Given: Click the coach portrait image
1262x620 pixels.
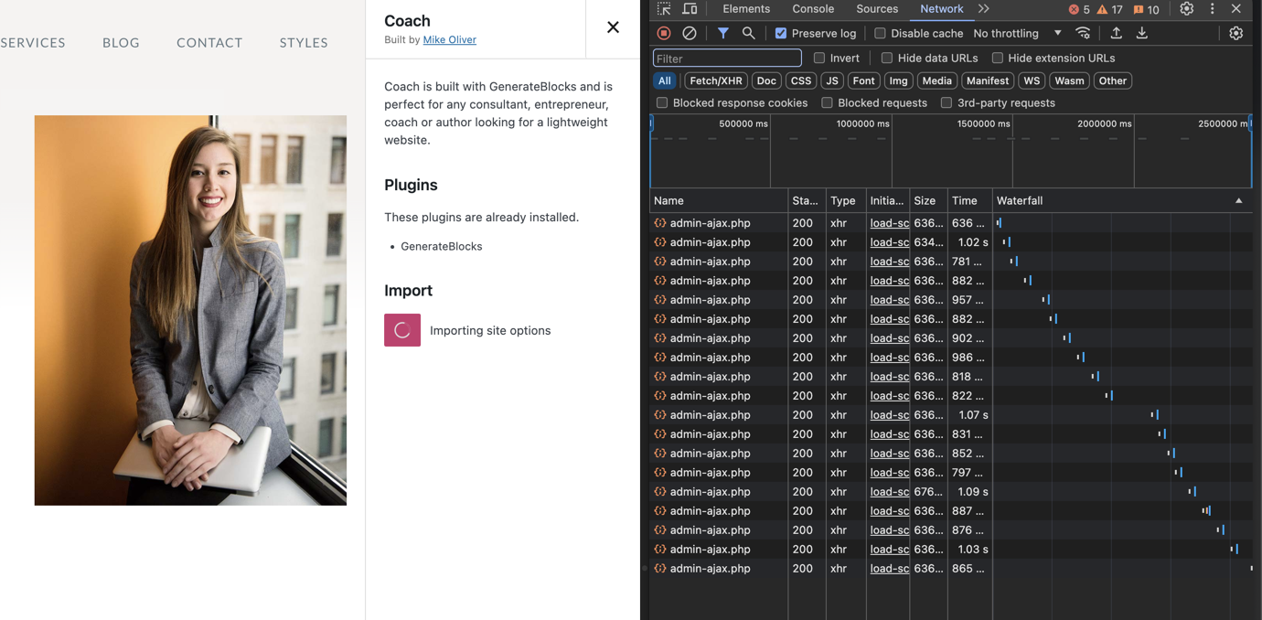Looking at the screenshot, I should point(190,310).
